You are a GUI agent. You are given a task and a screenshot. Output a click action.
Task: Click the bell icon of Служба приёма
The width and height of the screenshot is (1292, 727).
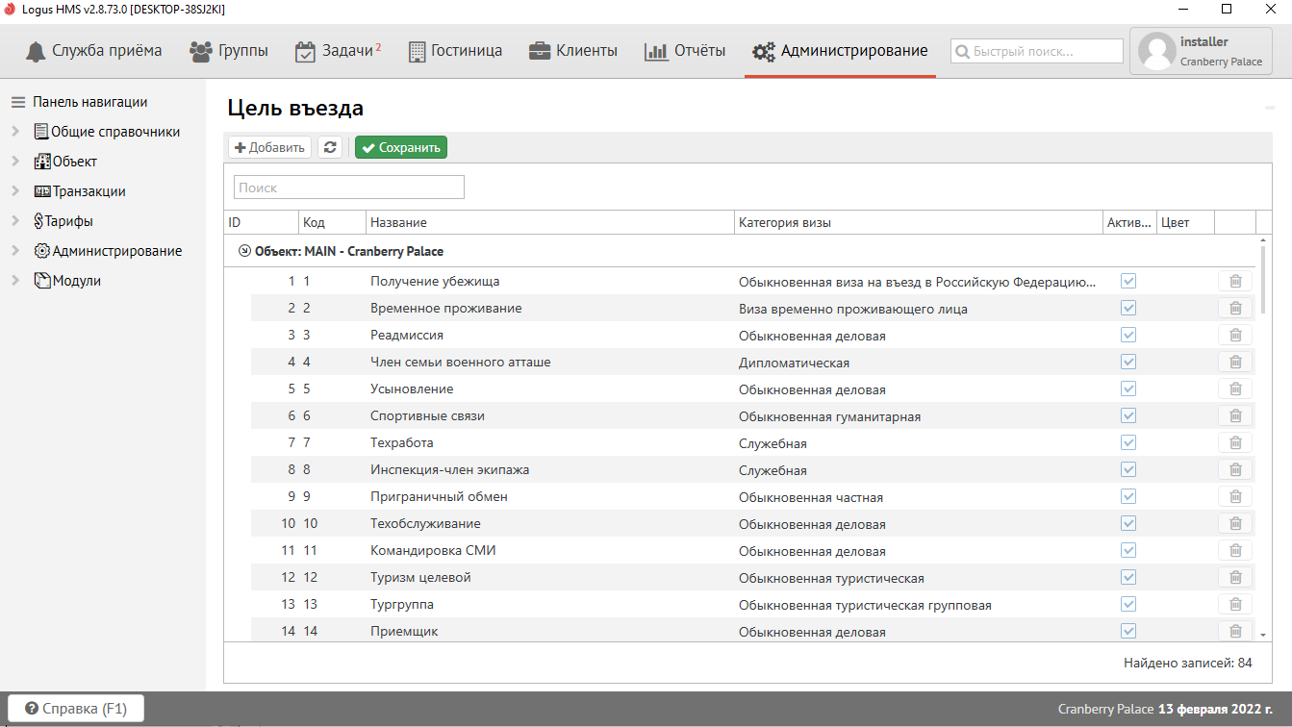pyautogui.click(x=36, y=51)
